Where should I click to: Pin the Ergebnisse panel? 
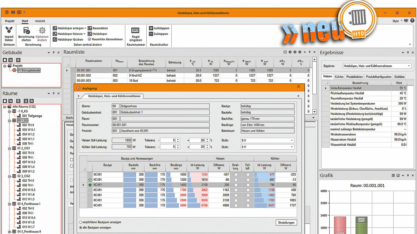click(x=408, y=53)
